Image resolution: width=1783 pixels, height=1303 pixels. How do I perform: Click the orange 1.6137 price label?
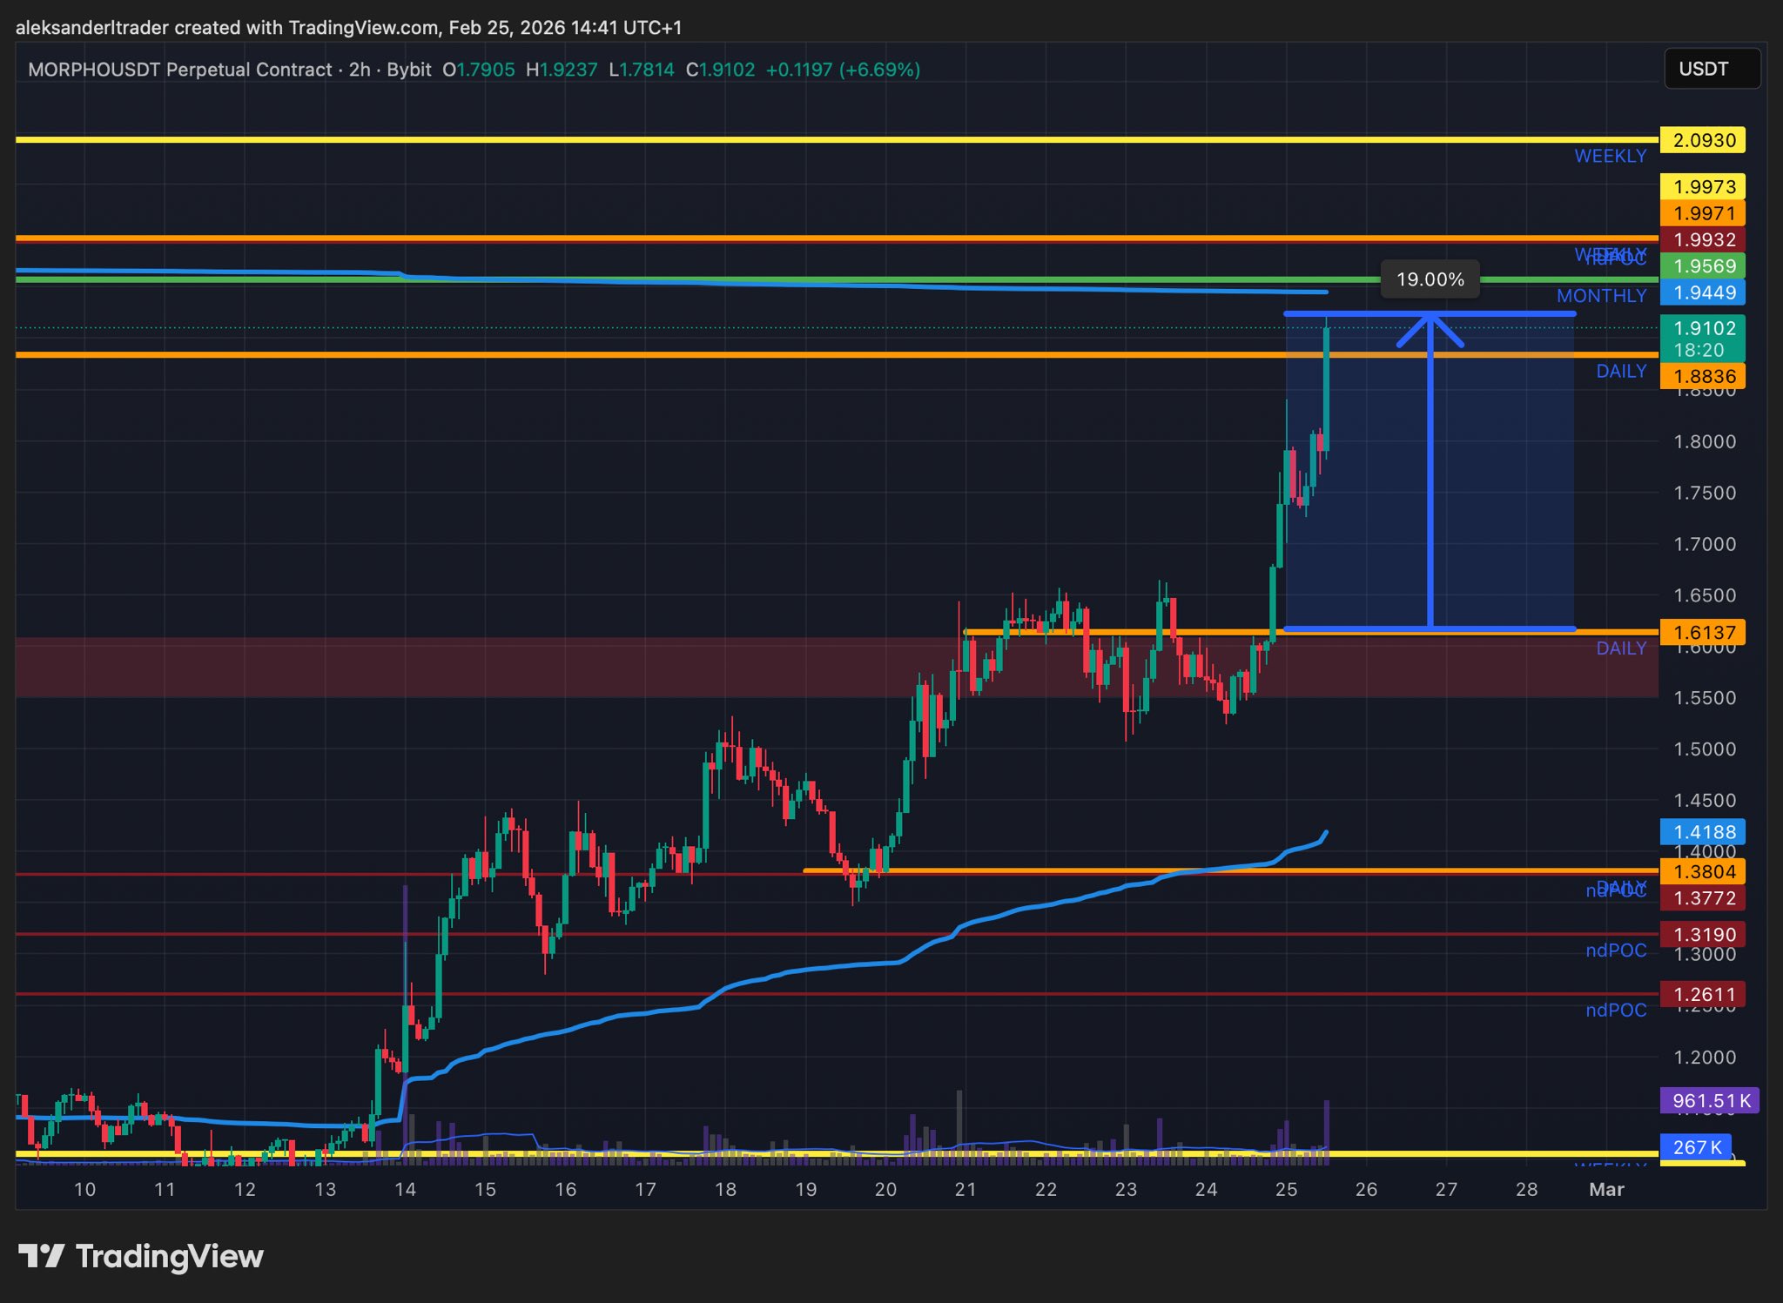pyautogui.click(x=1703, y=633)
